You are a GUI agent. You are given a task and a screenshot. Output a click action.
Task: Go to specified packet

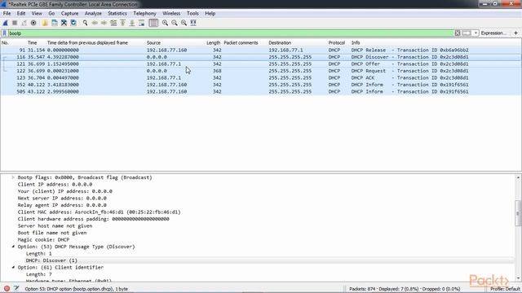point(113,23)
